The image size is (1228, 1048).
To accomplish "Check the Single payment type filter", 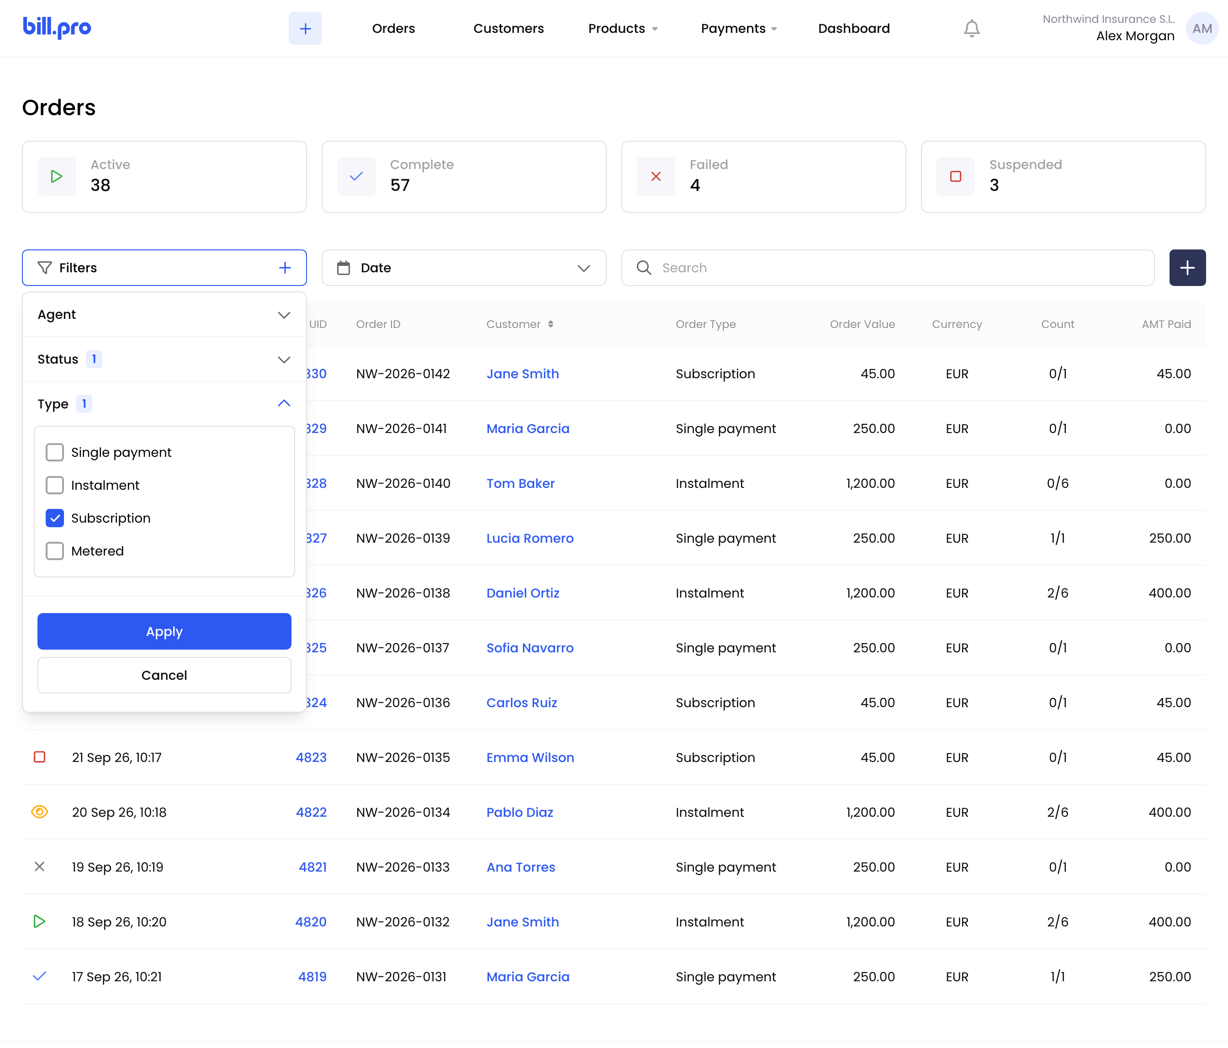I will tap(54, 453).
